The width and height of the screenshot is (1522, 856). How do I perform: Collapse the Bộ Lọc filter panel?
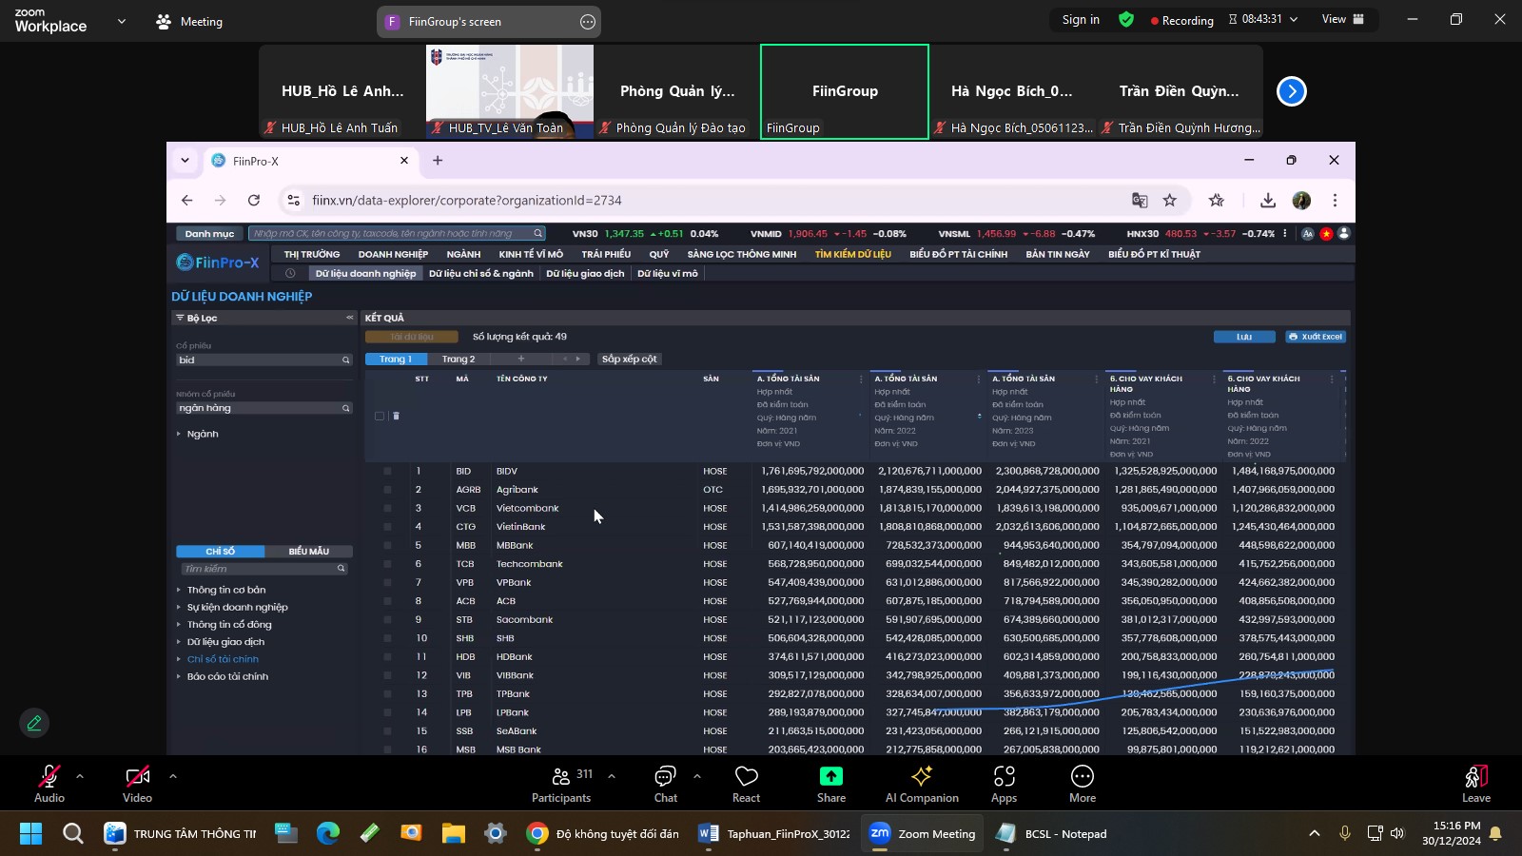(349, 318)
